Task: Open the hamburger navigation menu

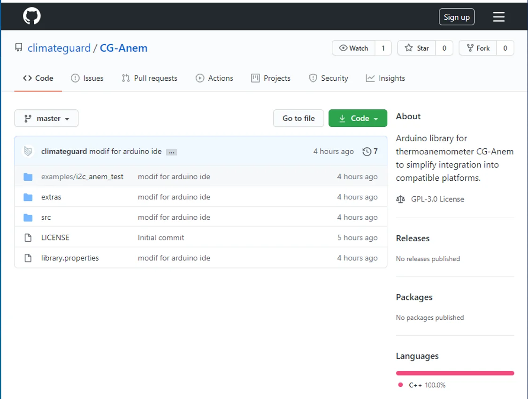Action: 498,17
